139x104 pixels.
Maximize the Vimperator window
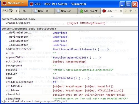[128, 4]
